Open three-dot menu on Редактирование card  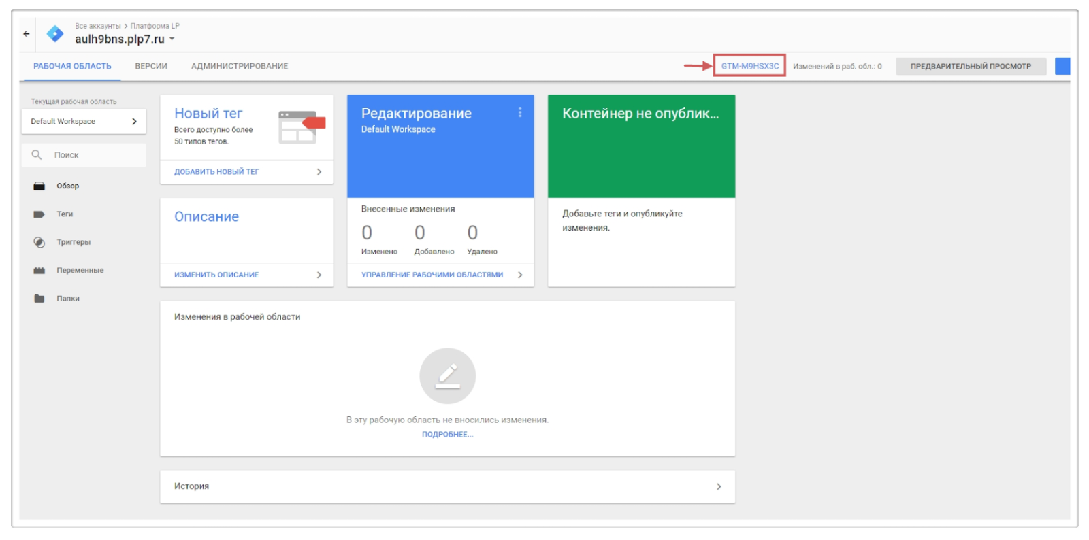click(x=520, y=113)
